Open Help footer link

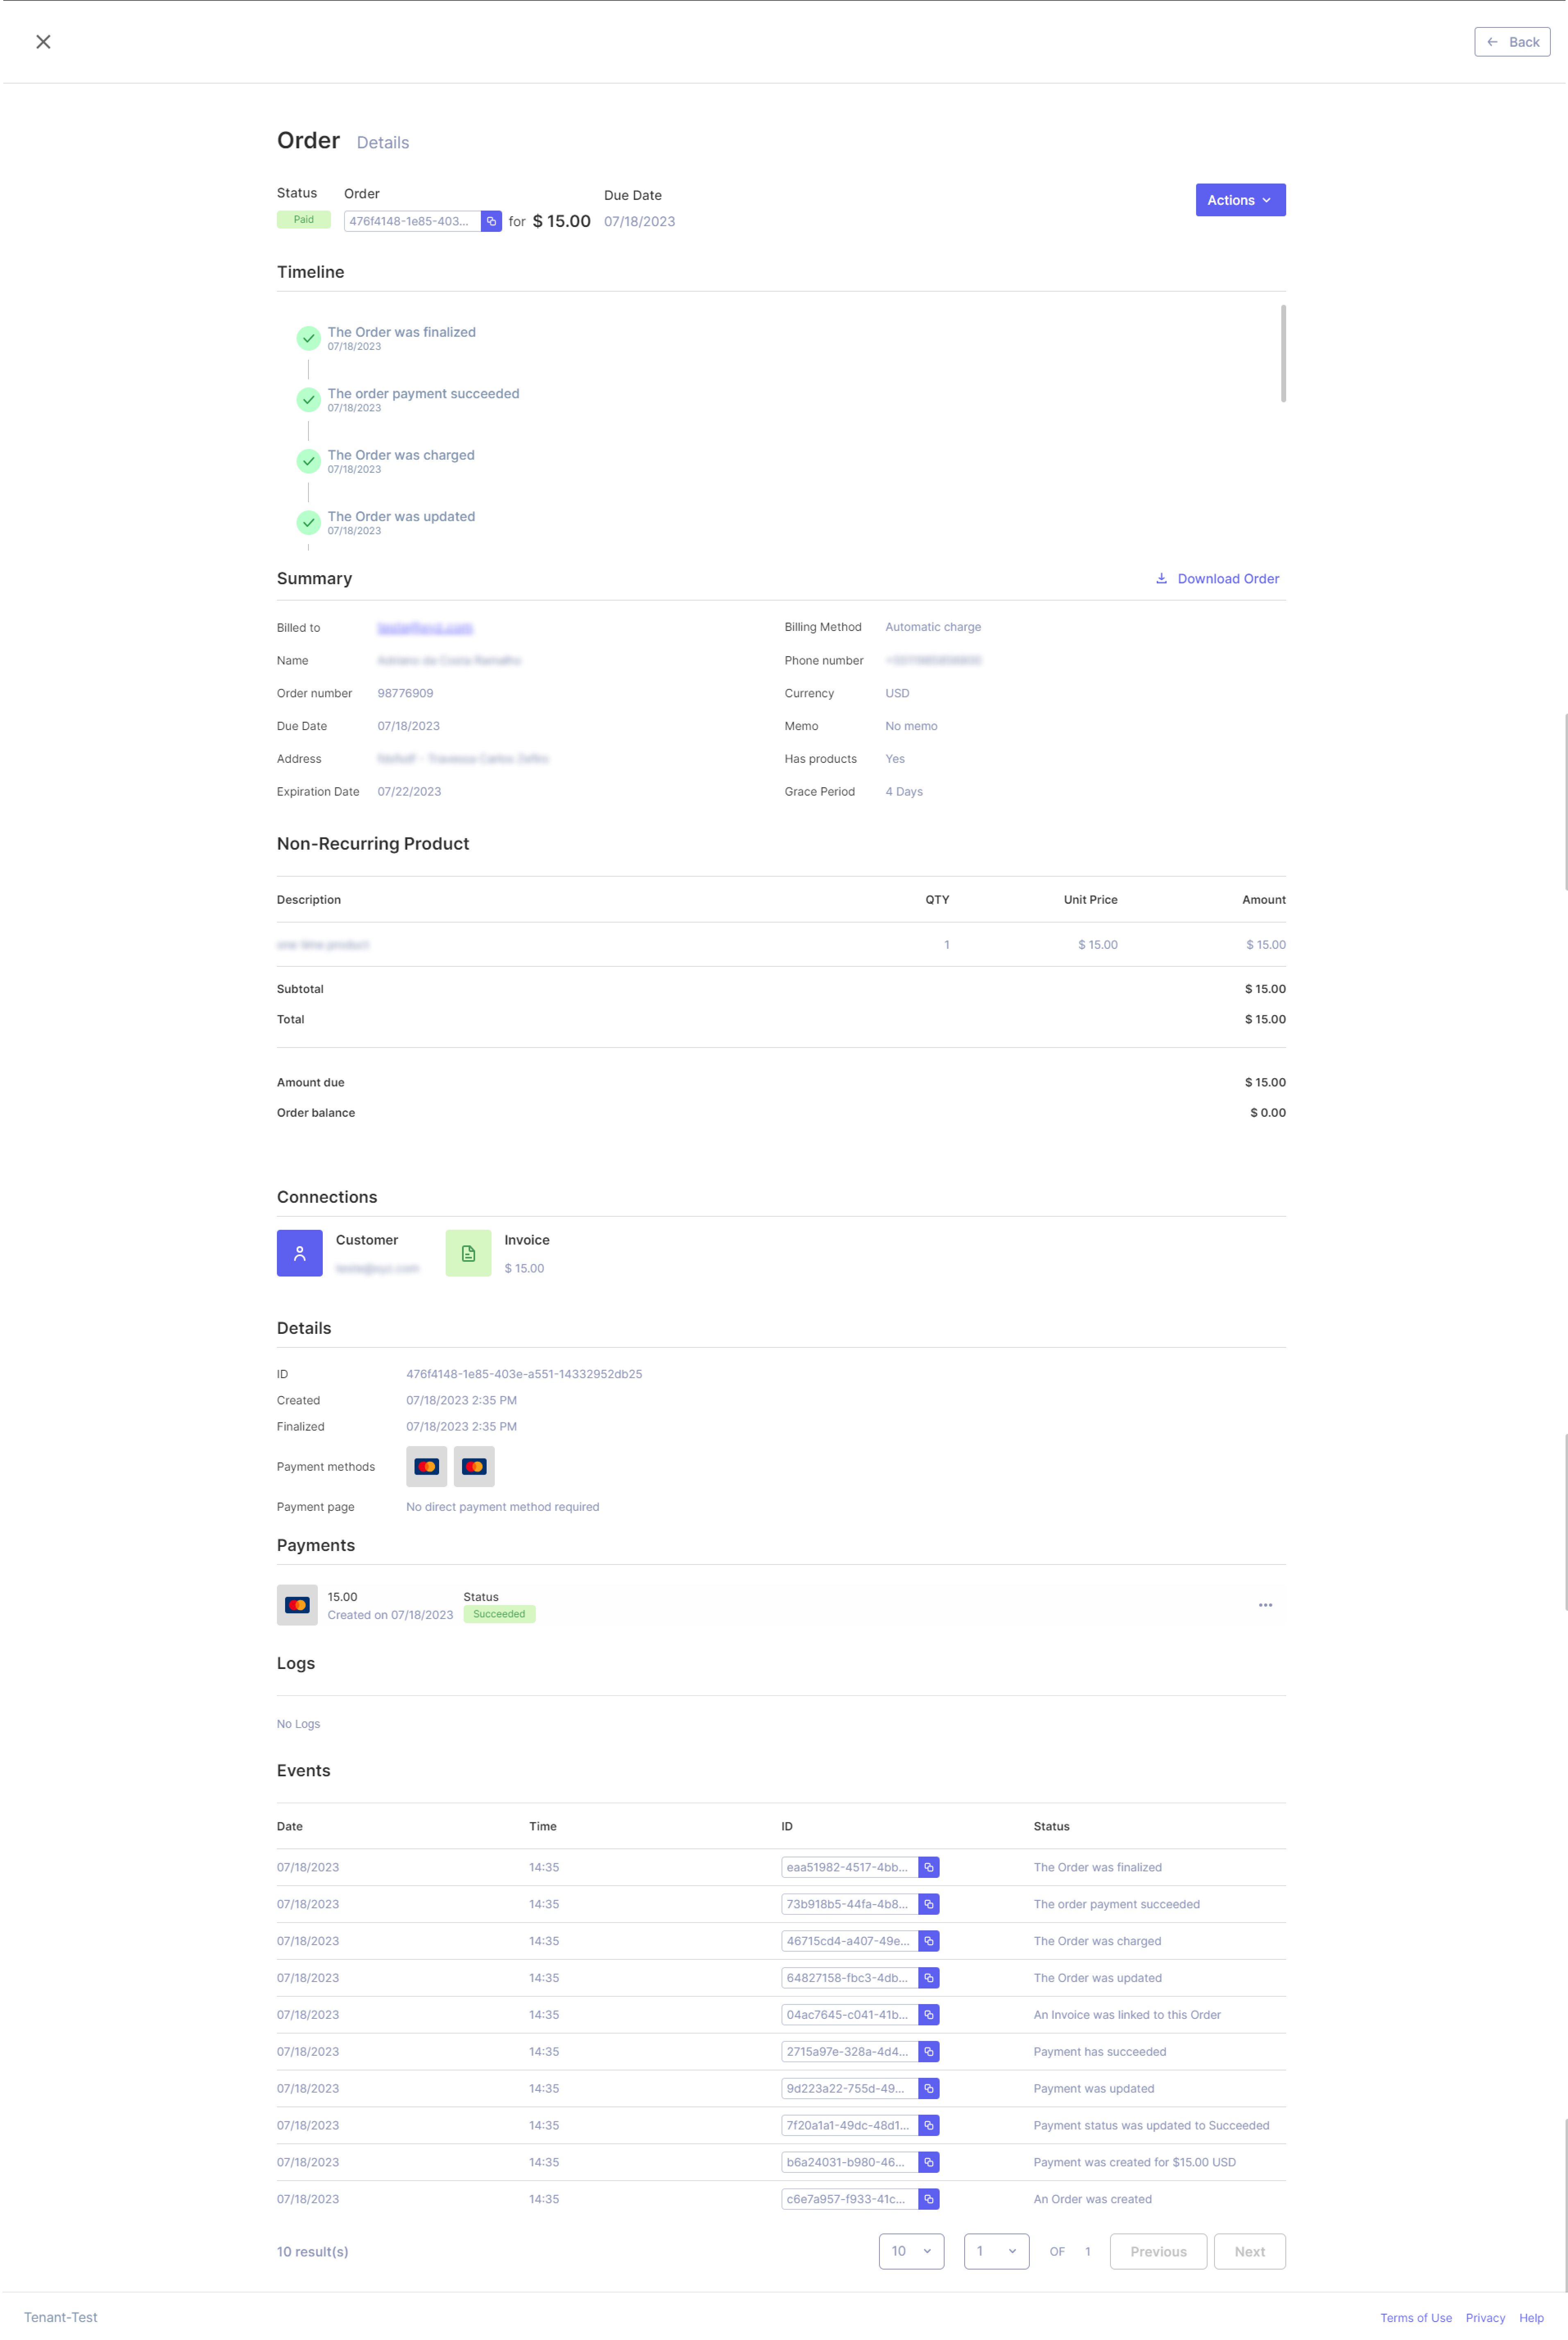1531,2318
